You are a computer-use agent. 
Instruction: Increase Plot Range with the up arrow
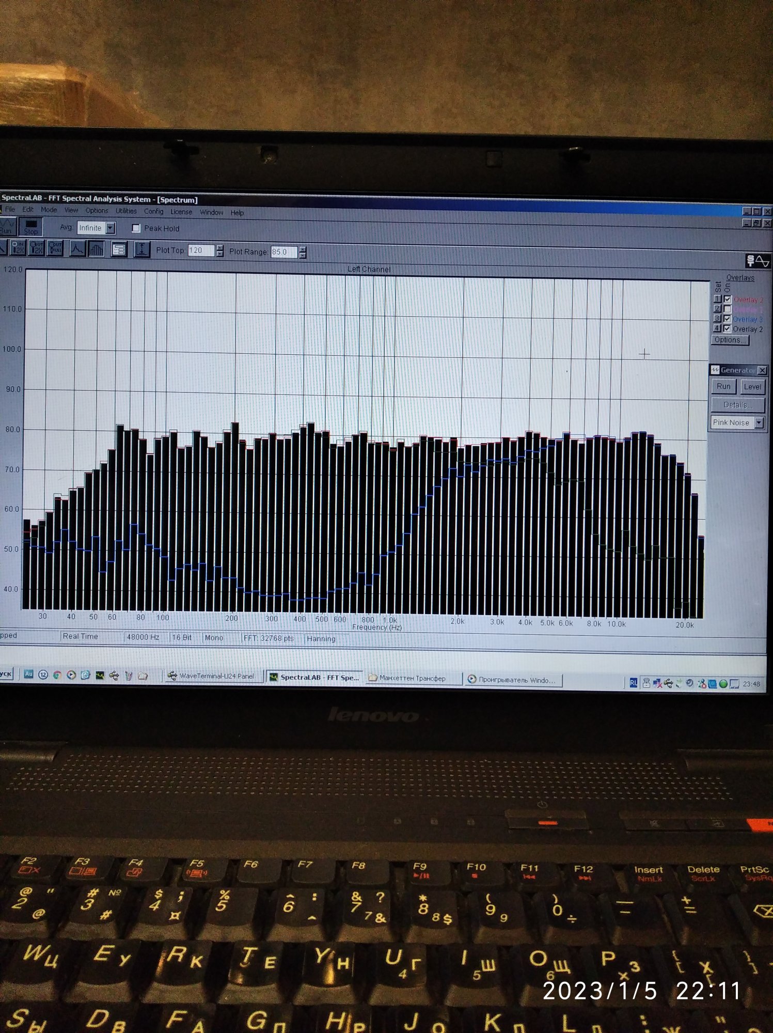303,249
